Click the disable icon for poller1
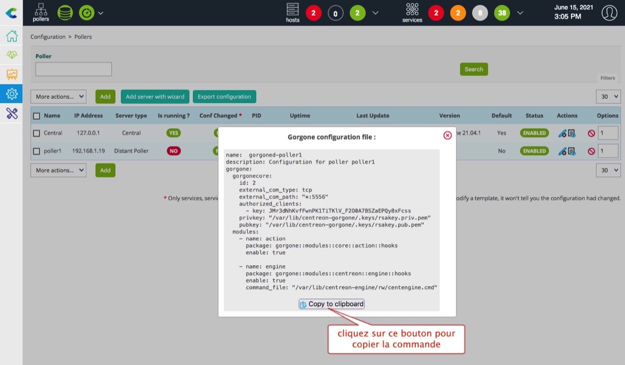This screenshot has height=365, width=625. click(x=591, y=151)
